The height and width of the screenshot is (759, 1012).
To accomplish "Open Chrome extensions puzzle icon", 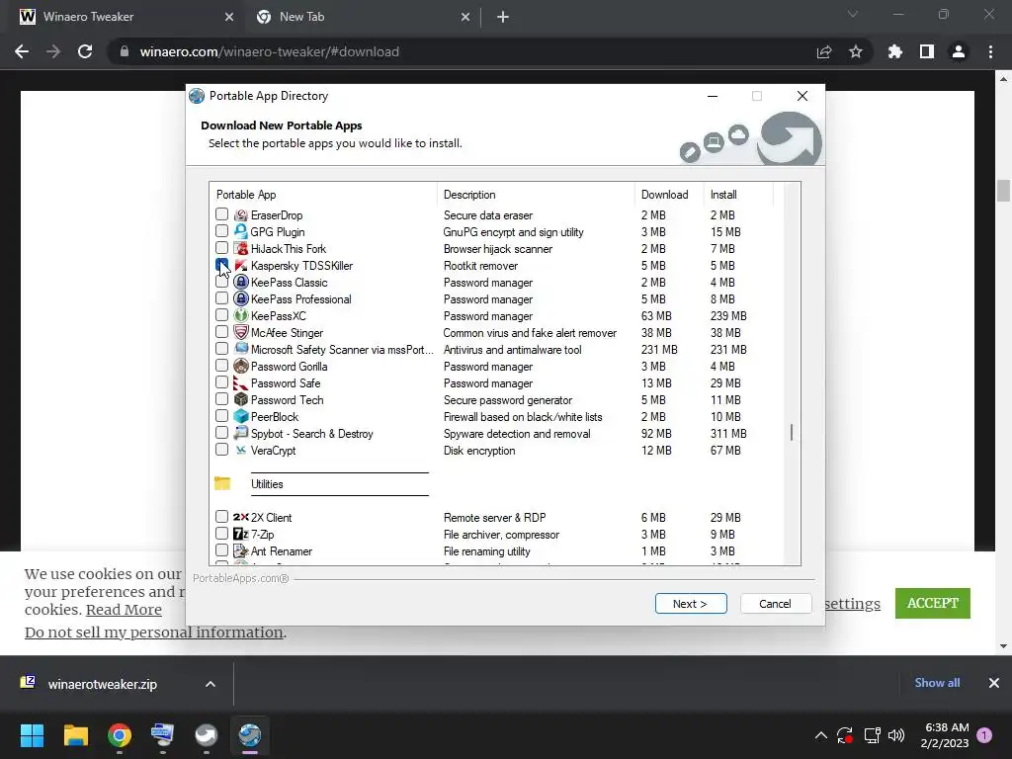I will [x=894, y=51].
